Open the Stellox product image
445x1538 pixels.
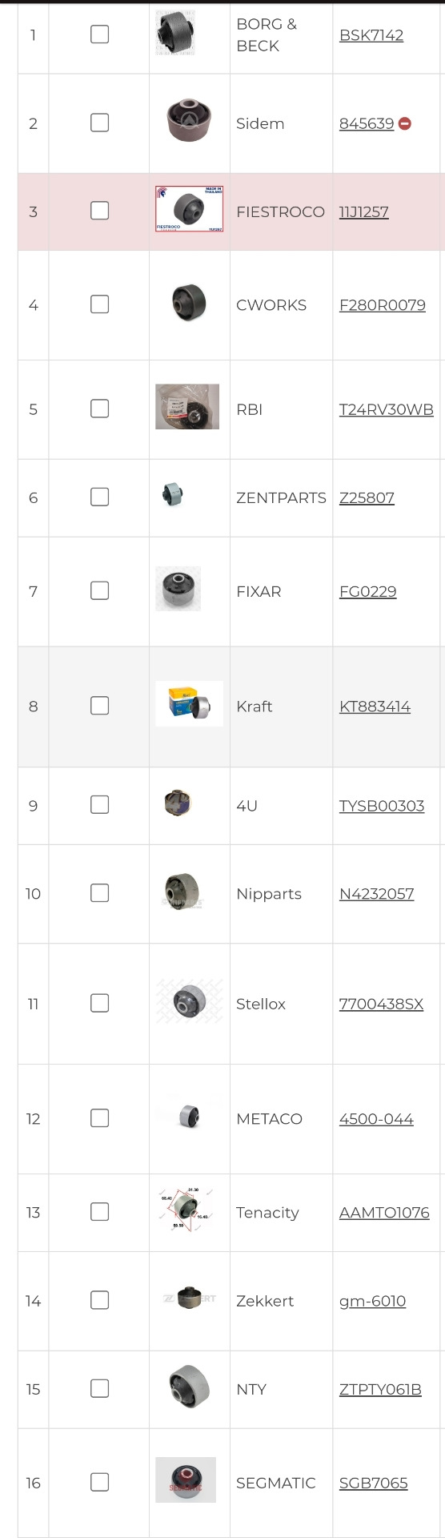tap(190, 1001)
